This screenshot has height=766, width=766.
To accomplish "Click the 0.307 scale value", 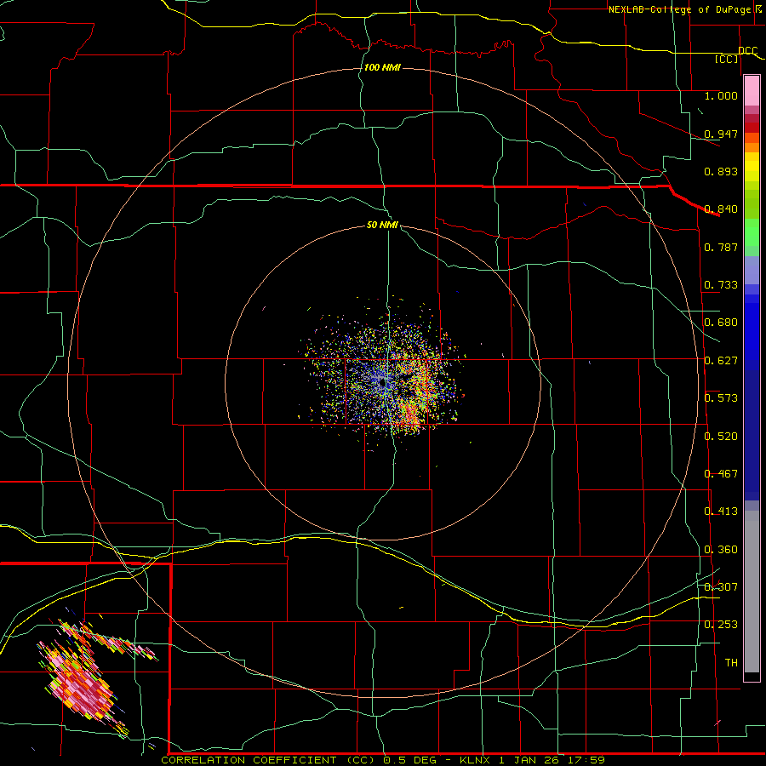I will (721, 587).
